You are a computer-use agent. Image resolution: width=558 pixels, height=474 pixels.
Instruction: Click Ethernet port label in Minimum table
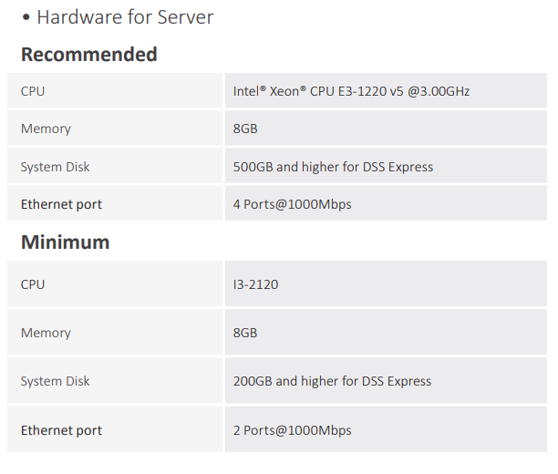pos(61,430)
